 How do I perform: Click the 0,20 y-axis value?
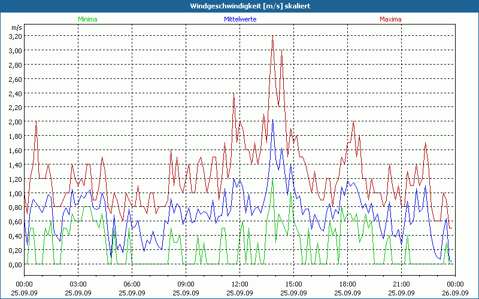click(x=16, y=251)
